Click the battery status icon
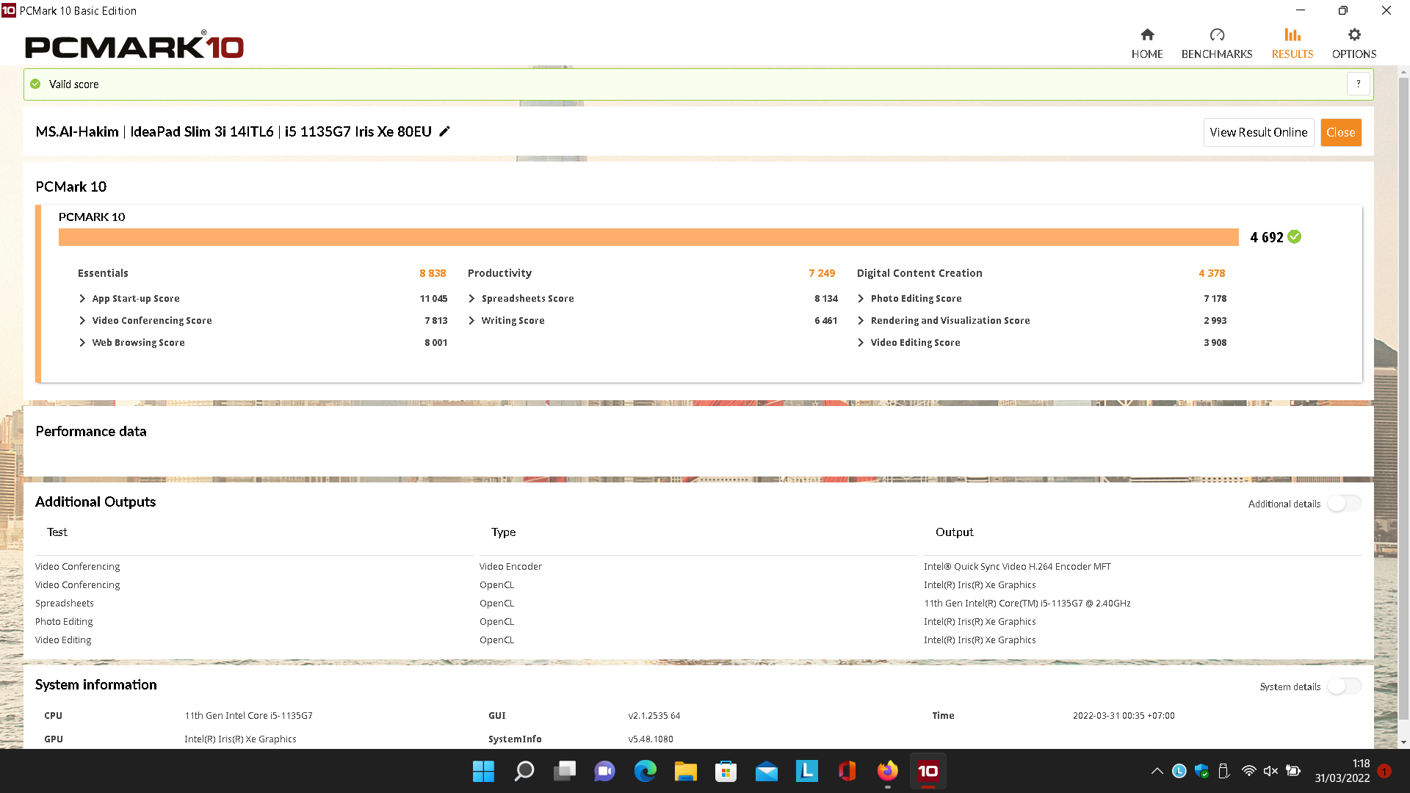Viewport: 1410px width, 793px height. click(x=1293, y=771)
